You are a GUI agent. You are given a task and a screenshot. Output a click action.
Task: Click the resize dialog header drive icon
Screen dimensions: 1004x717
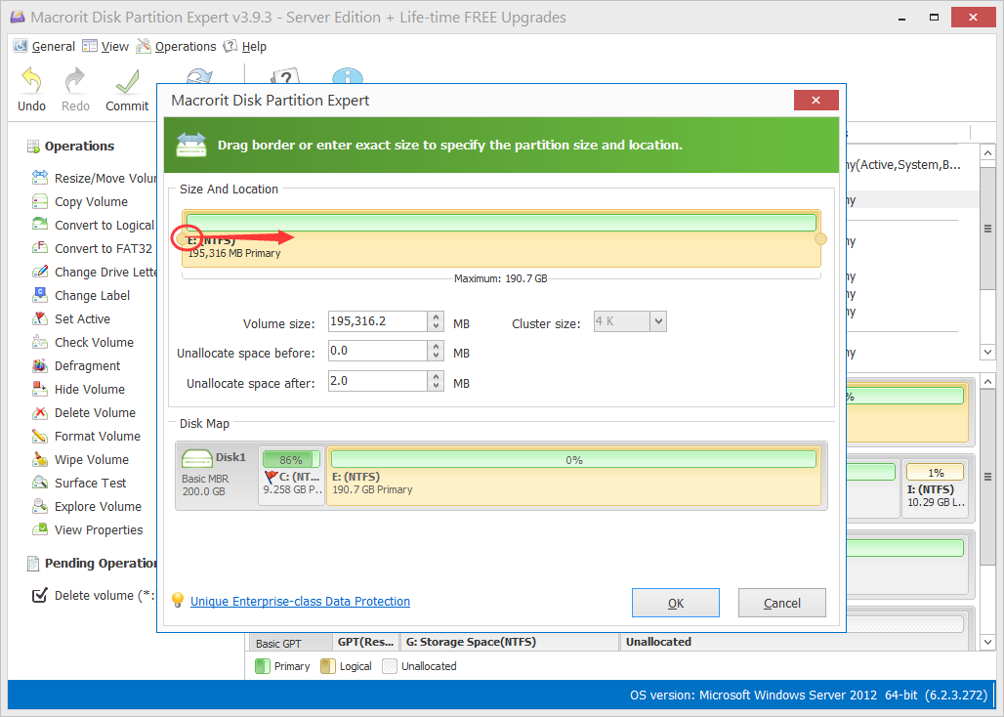tap(191, 145)
